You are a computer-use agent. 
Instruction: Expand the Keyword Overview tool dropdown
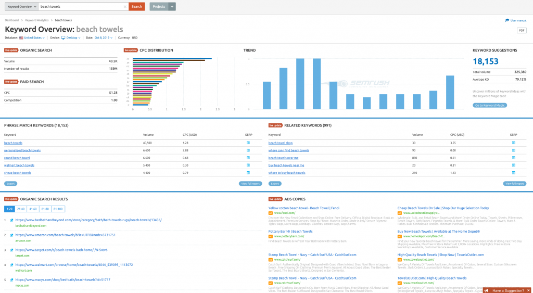pyautogui.click(x=20, y=7)
